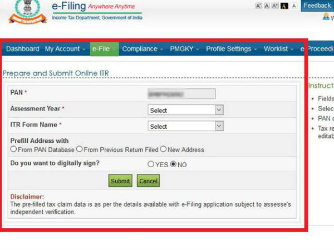
Task: Open the ITR Form Name dropdown
Action: (x=185, y=126)
